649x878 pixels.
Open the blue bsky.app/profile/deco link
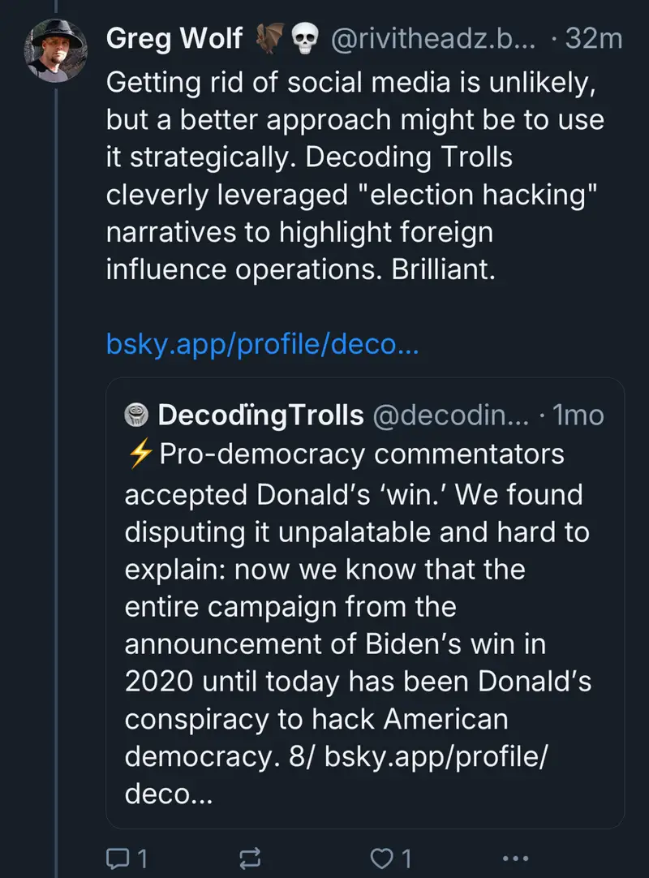pos(262,344)
